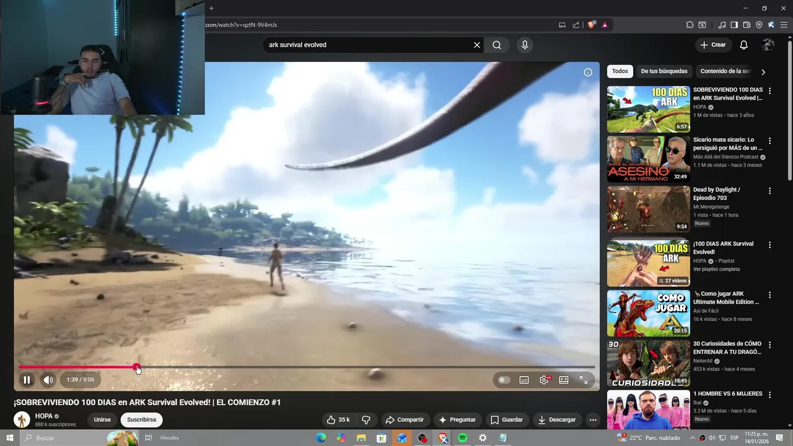The width and height of the screenshot is (793, 446).
Task: Open video settings gear with HD badge
Action: pos(544,380)
